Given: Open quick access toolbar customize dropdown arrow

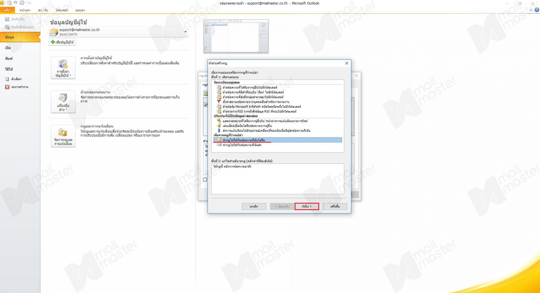Looking at the screenshot, I should tap(30, 3).
